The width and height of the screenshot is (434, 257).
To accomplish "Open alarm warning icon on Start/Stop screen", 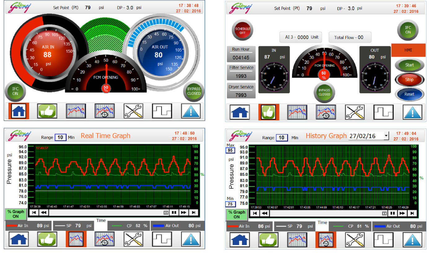I will point(413,112).
